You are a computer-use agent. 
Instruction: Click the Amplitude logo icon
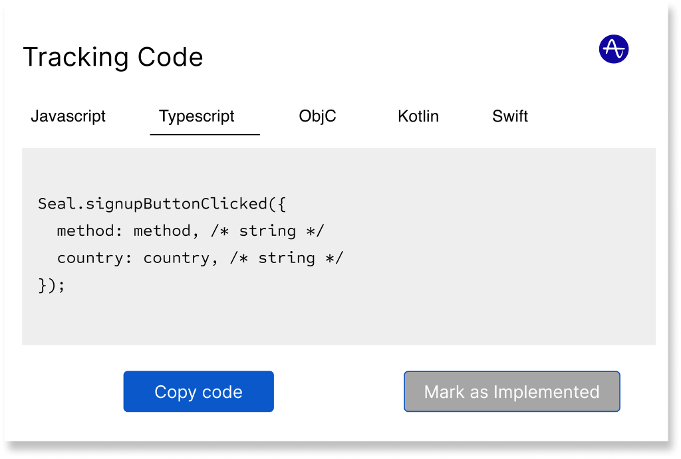(613, 49)
